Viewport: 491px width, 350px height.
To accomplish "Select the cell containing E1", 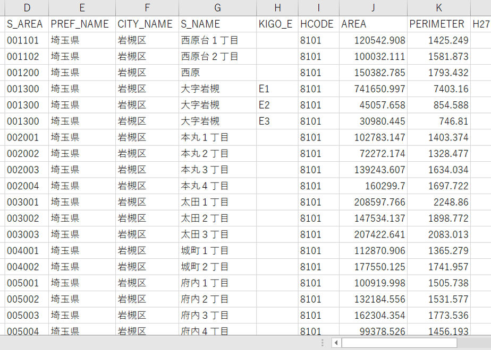I will [277, 89].
